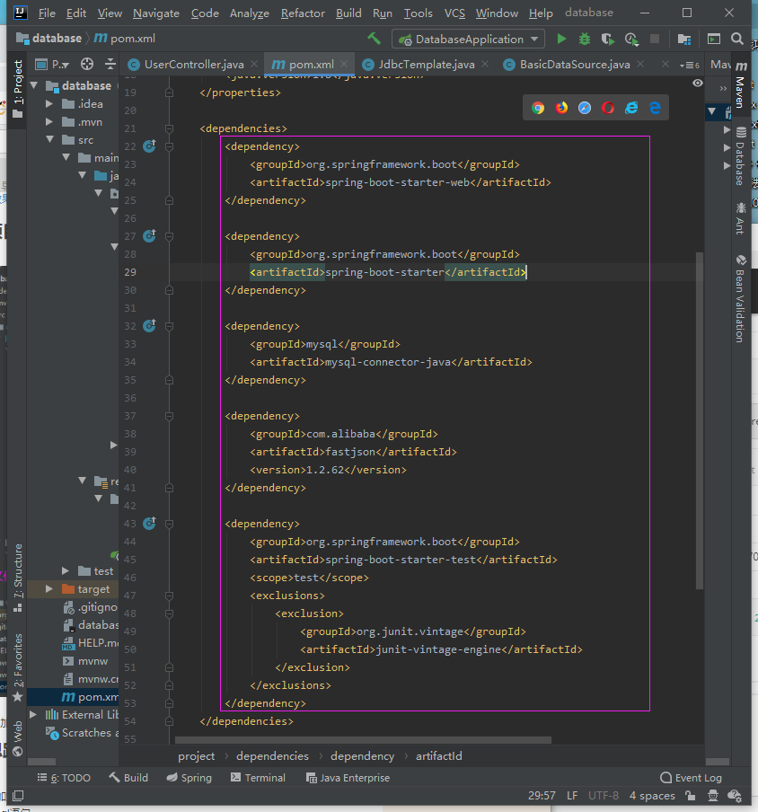The width and height of the screenshot is (758, 812).
Task: Expand the .mvn folder
Action: tap(49, 121)
